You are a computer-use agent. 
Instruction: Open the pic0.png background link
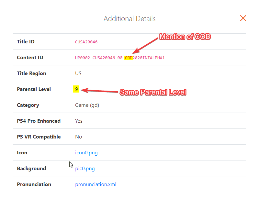click(x=85, y=169)
